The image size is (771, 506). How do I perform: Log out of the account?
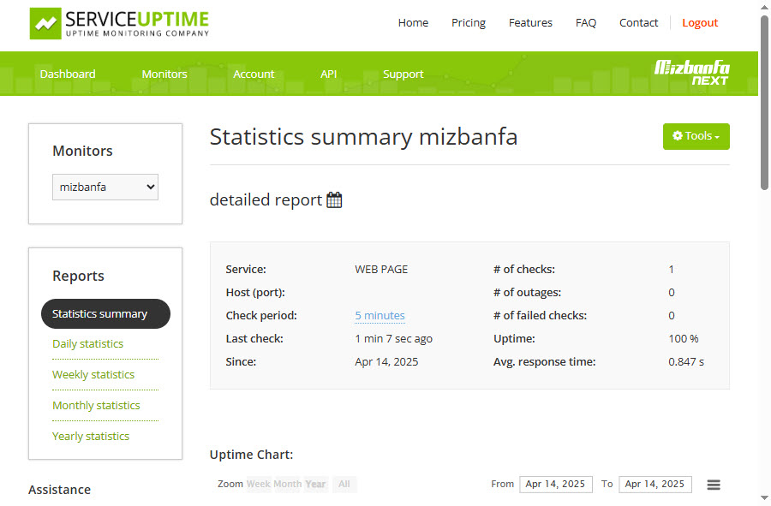pyautogui.click(x=700, y=22)
